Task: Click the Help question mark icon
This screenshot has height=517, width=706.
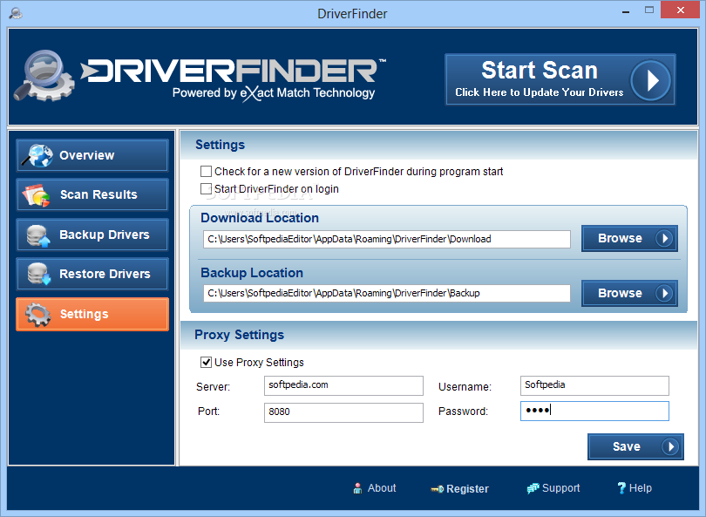Action: (x=621, y=487)
